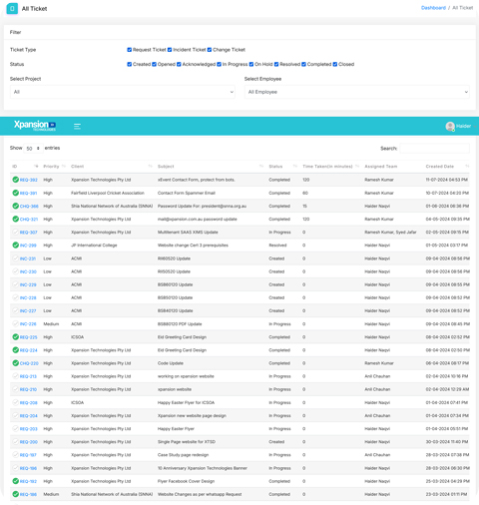
Task: Sort table by ID column arrow
Action: pyautogui.click(x=36, y=167)
